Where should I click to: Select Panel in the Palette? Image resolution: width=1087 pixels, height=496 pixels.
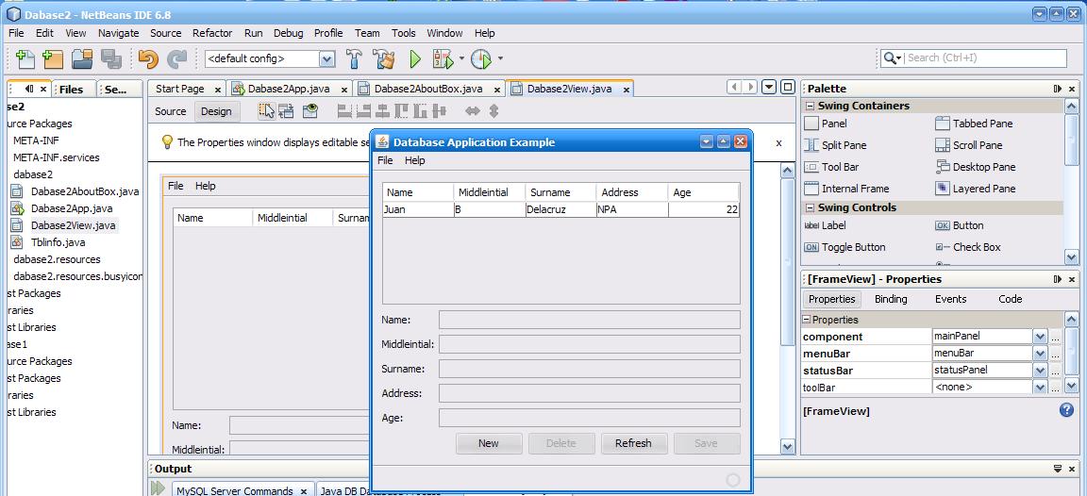point(825,124)
